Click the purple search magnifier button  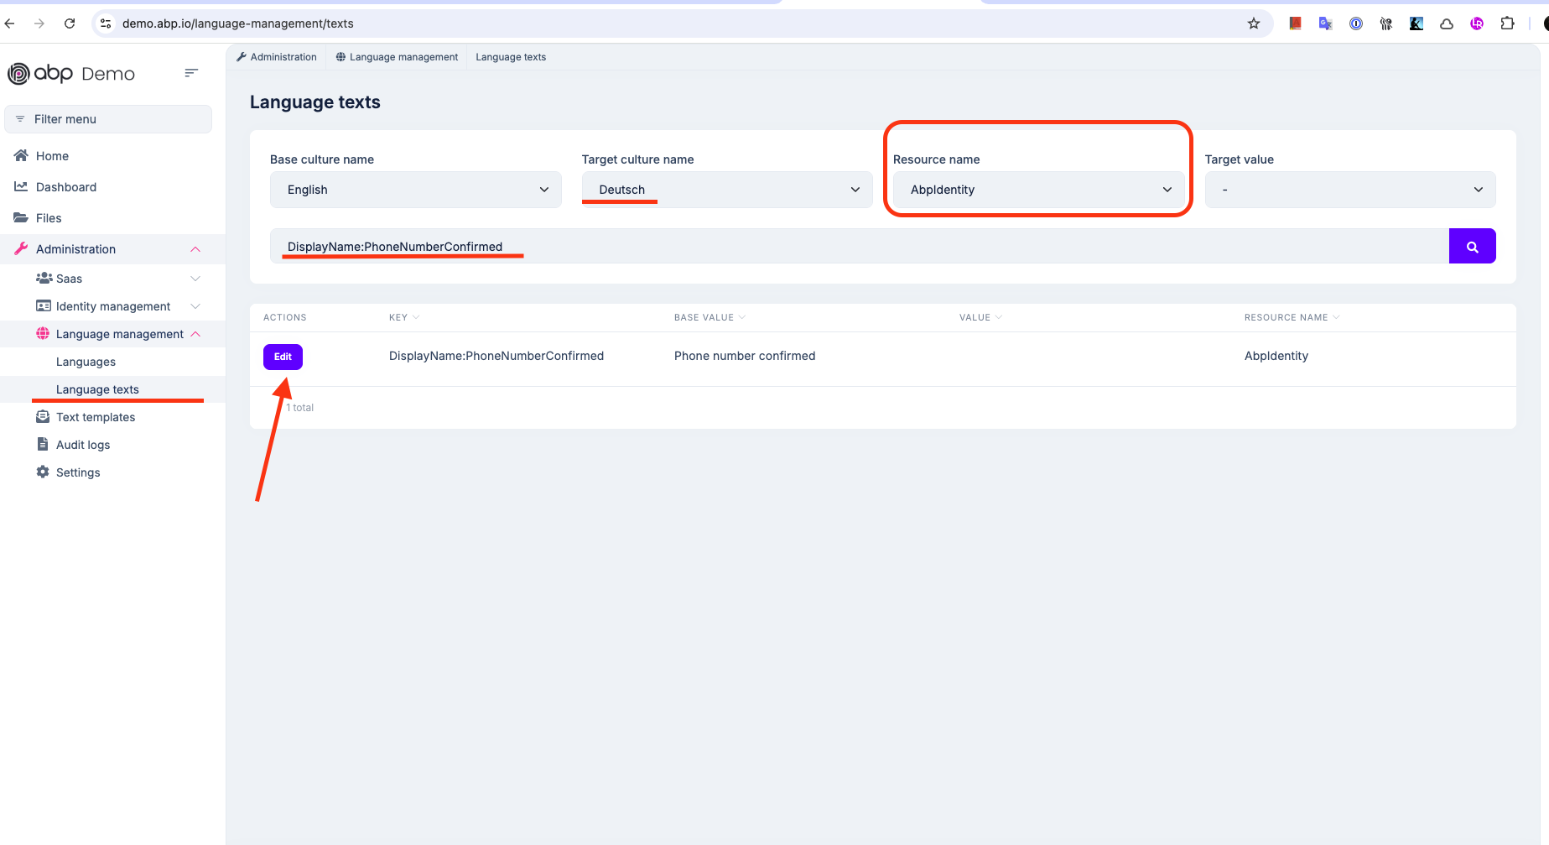(1472, 247)
